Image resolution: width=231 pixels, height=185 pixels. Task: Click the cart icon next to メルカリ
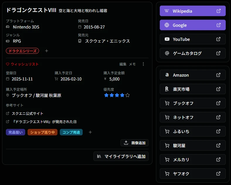coord(167,160)
